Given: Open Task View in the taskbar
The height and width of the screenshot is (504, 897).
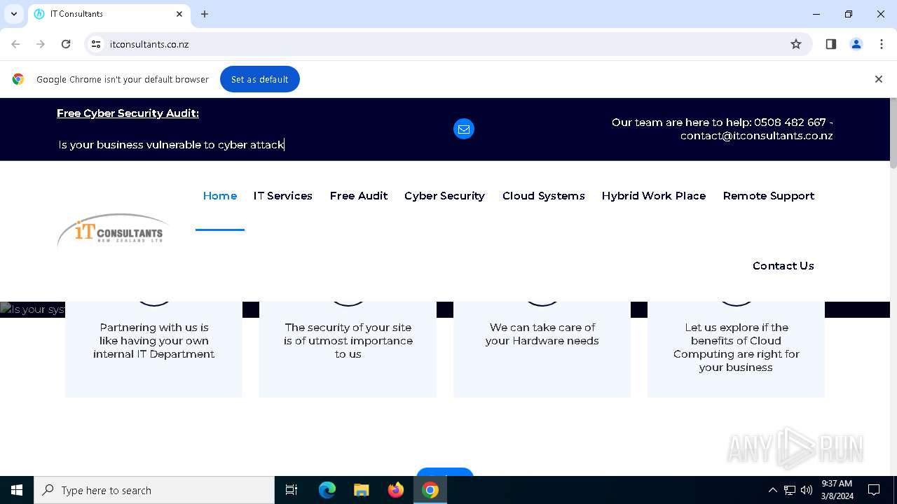Looking at the screenshot, I should tap(292, 490).
